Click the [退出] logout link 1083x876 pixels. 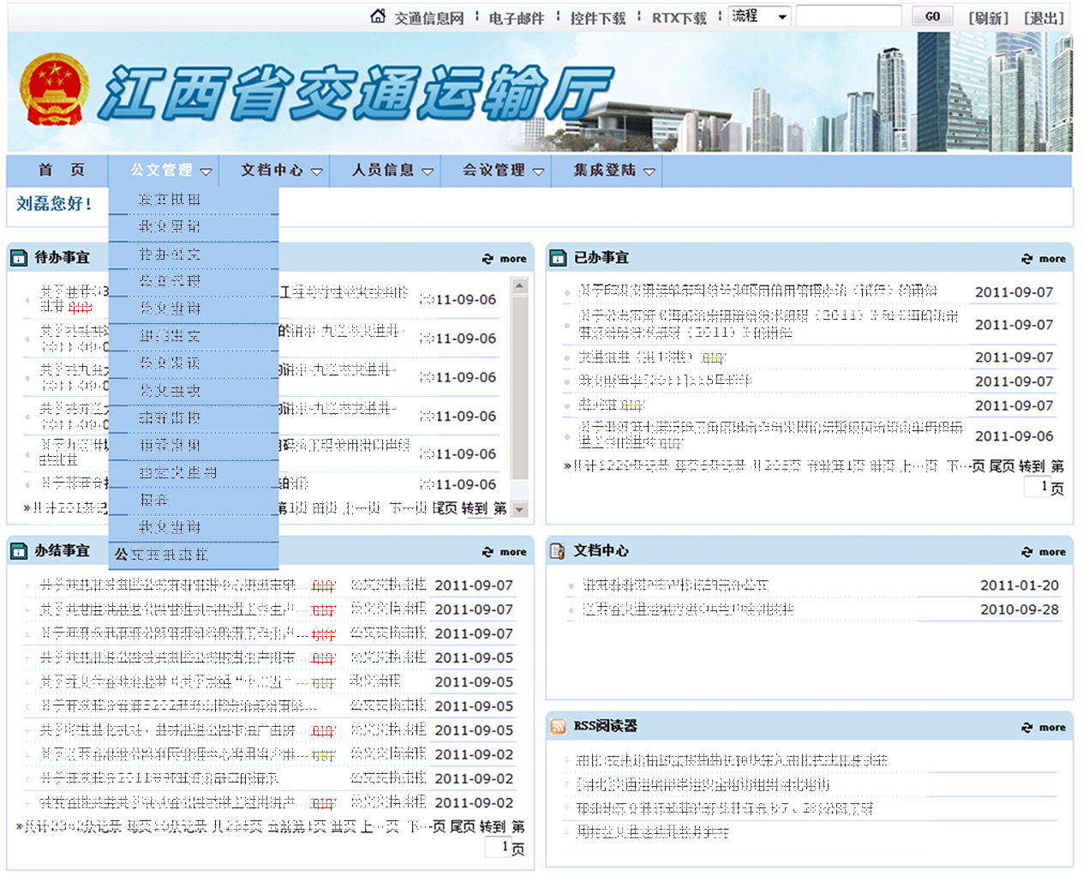1044,18
